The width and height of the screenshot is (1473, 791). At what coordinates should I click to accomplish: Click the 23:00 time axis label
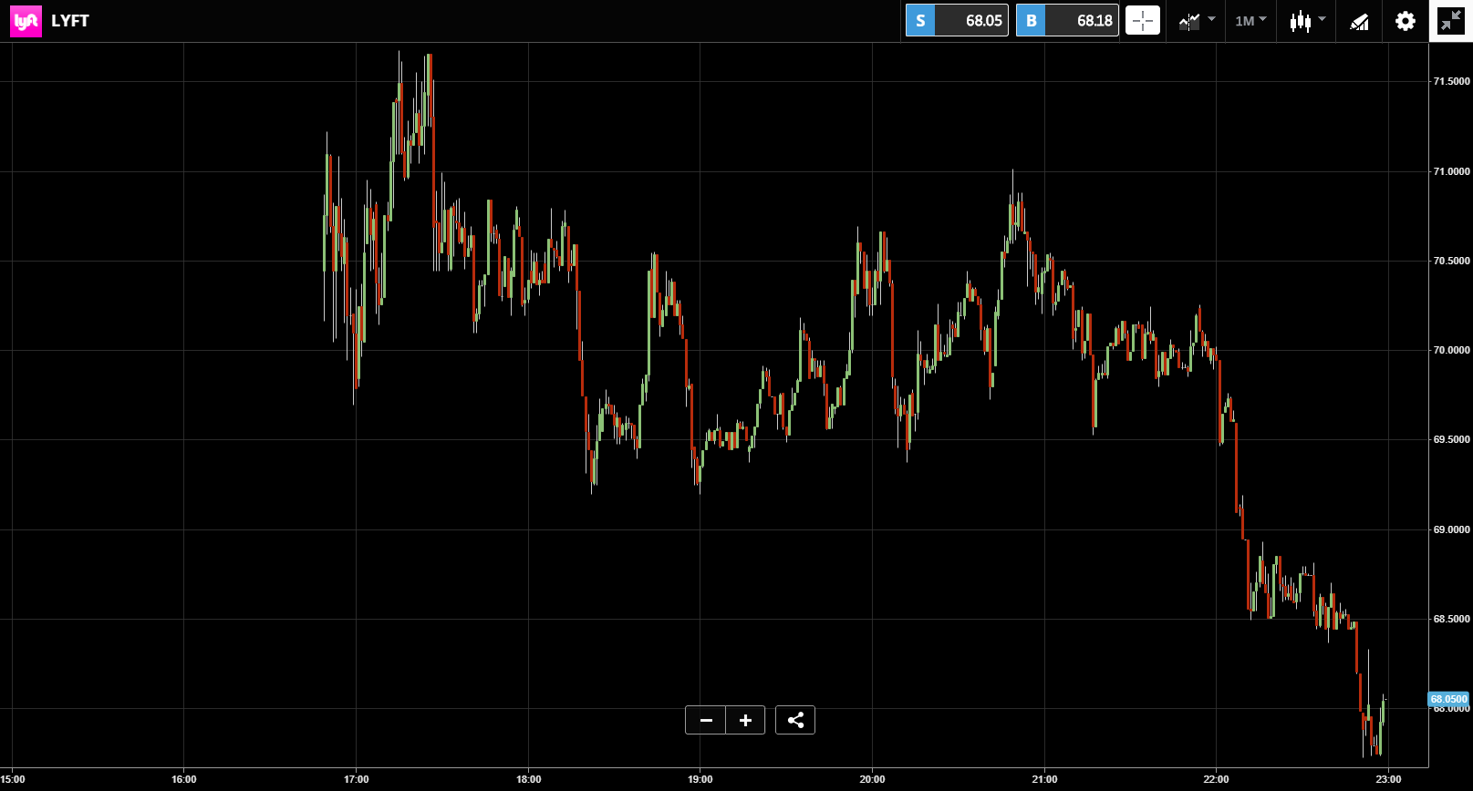(x=1389, y=779)
